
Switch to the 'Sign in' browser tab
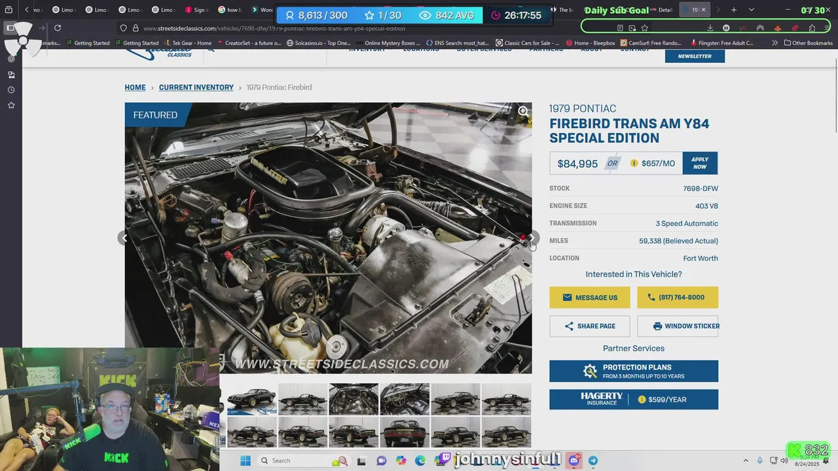click(x=196, y=10)
